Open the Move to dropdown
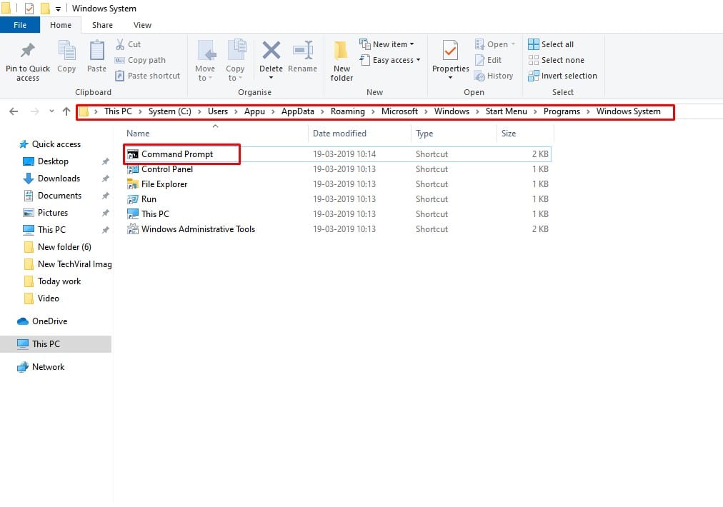The height and width of the screenshot is (507, 723). pyautogui.click(x=205, y=73)
